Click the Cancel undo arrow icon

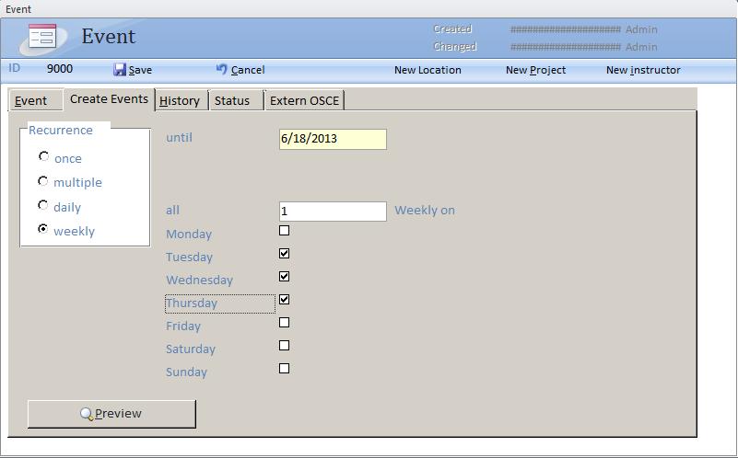click(221, 69)
